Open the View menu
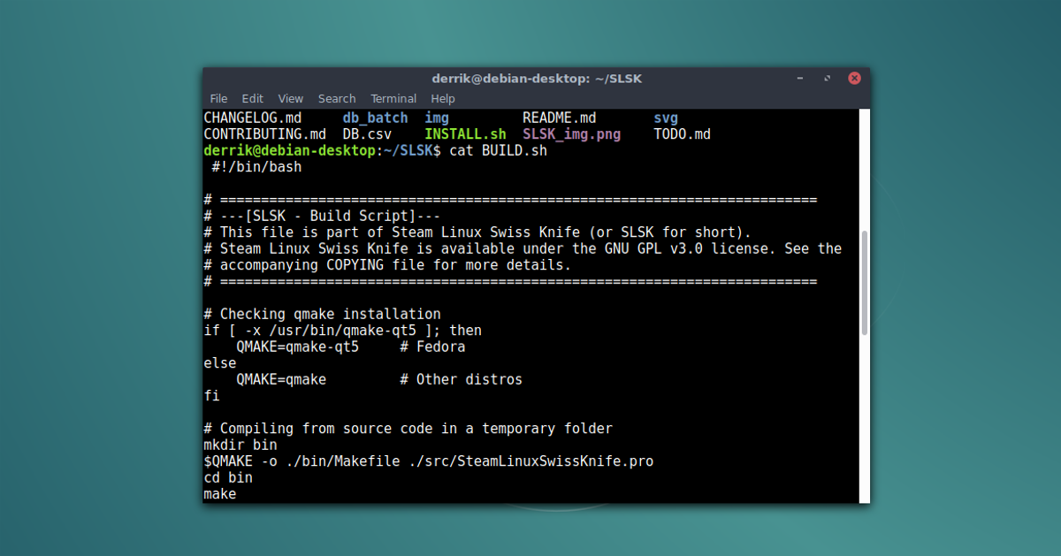Viewport: 1061px width, 556px height. 291,98
